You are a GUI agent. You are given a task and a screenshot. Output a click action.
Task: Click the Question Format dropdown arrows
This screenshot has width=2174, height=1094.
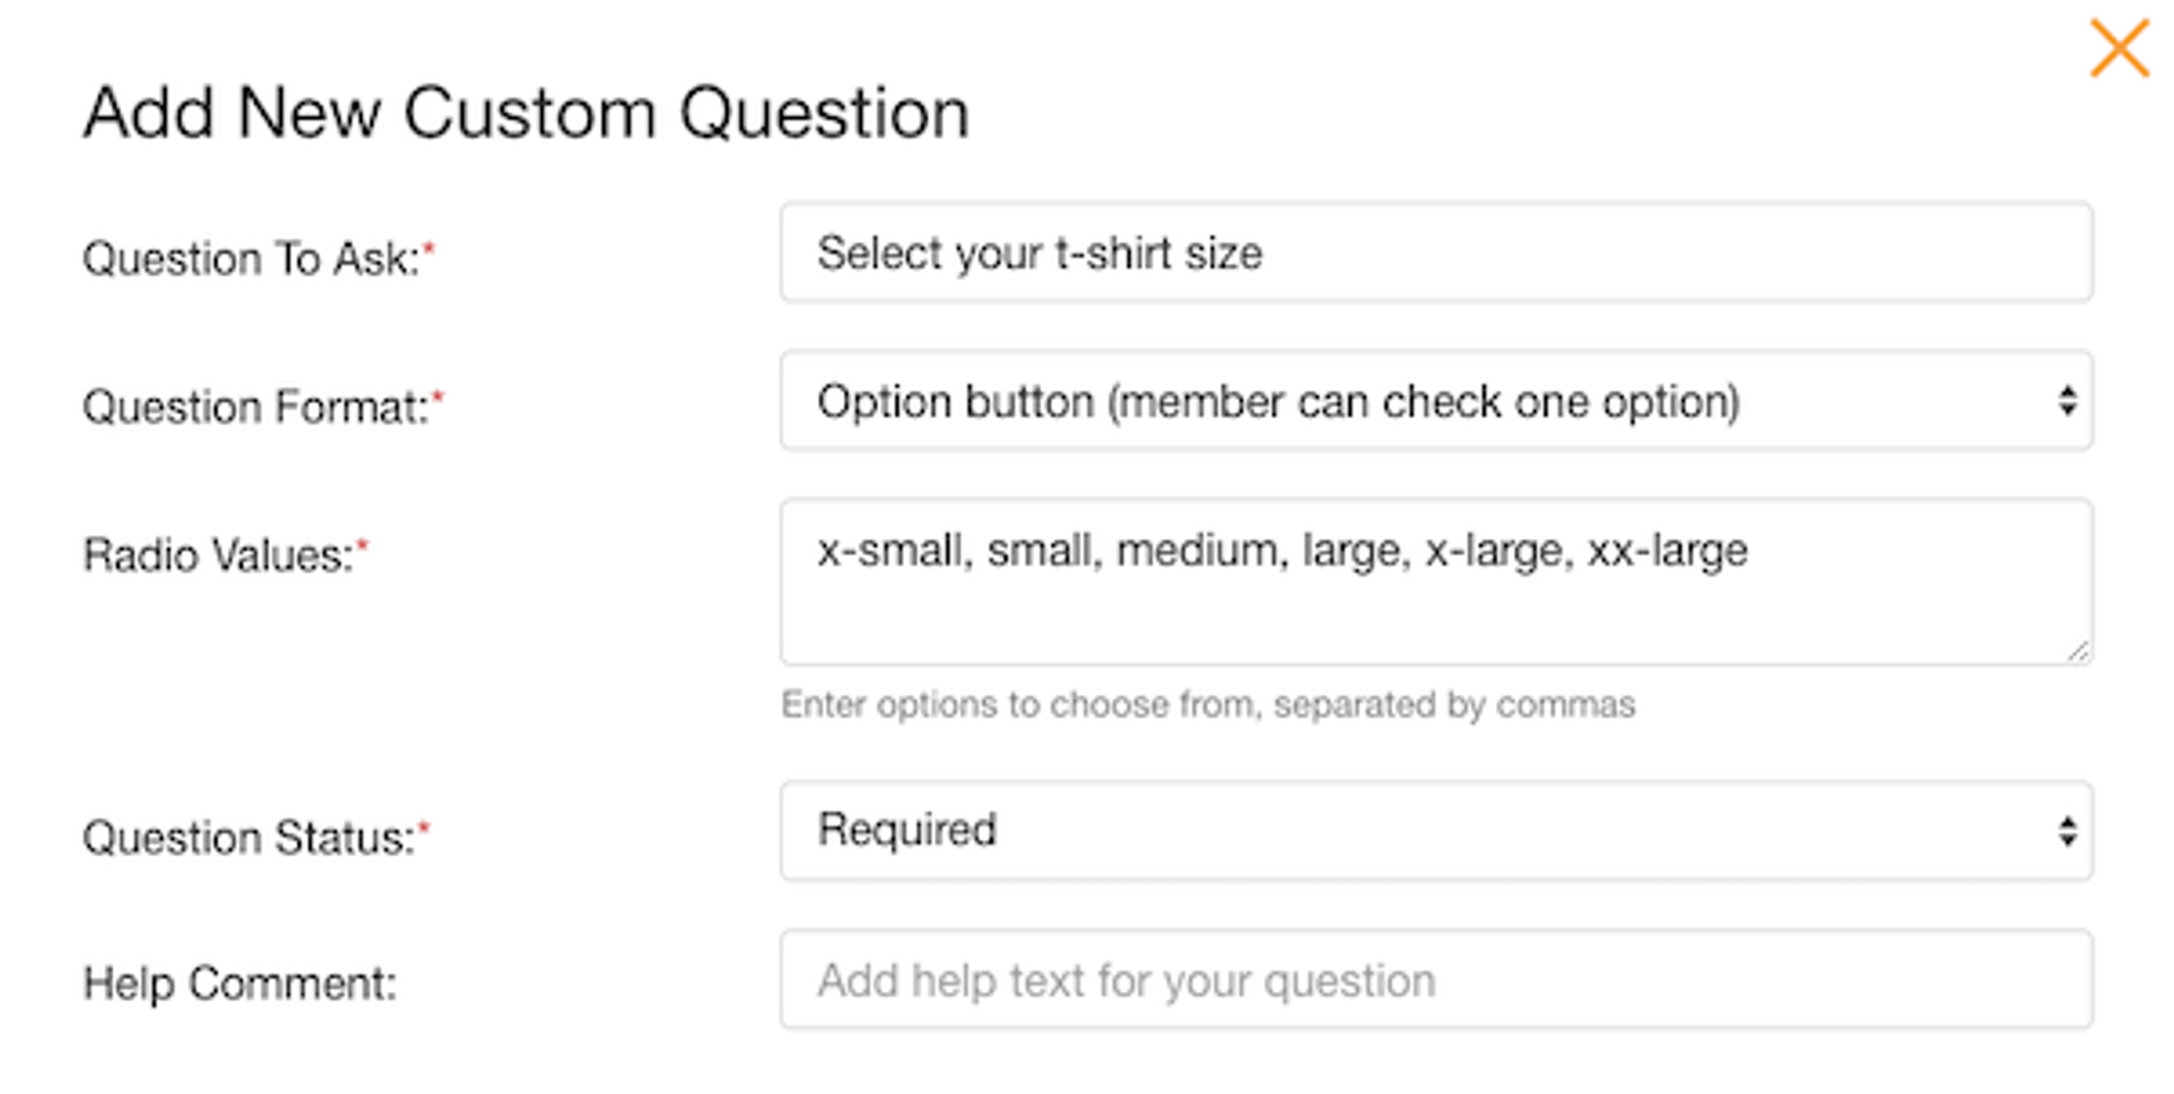(2067, 401)
